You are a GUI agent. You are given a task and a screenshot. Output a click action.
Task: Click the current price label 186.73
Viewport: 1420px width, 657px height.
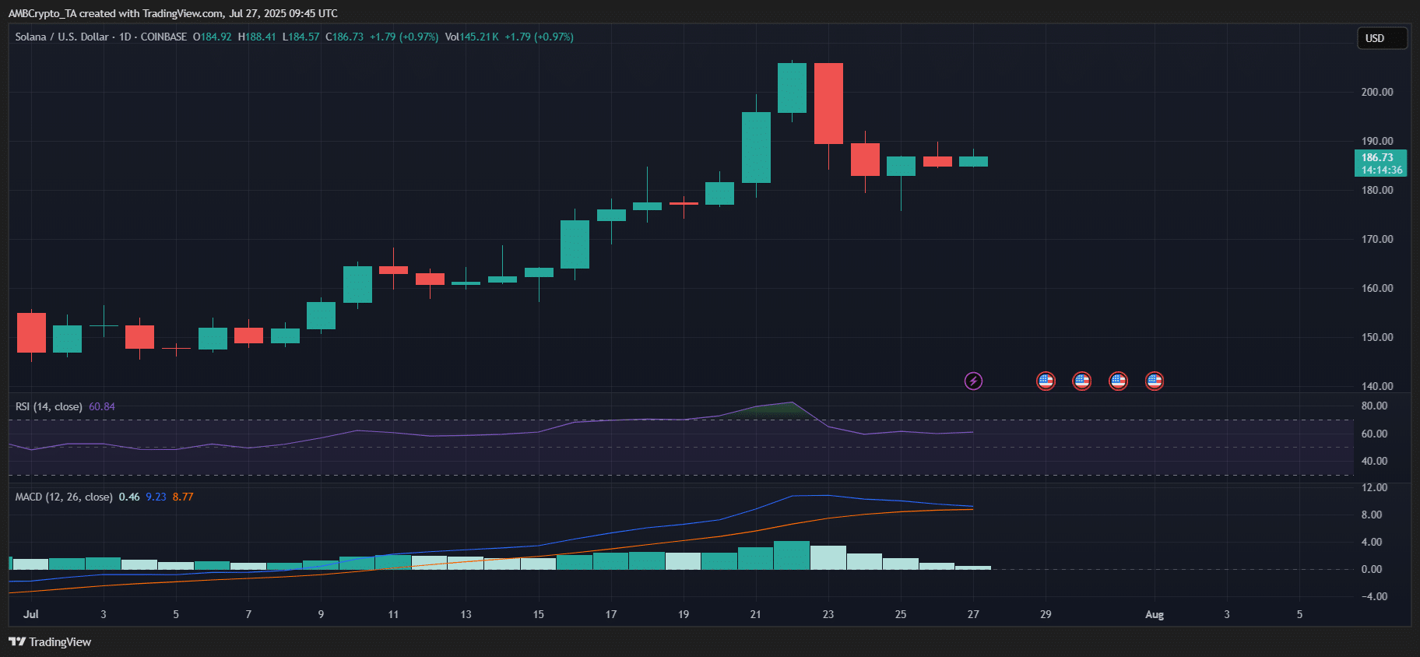coord(1380,163)
